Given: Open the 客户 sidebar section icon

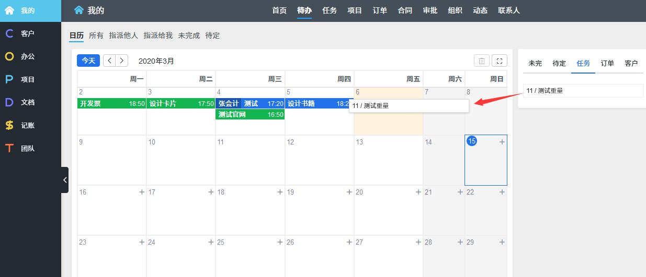Looking at the screenshot, I should pyautogui.click(x=9, y=33).
